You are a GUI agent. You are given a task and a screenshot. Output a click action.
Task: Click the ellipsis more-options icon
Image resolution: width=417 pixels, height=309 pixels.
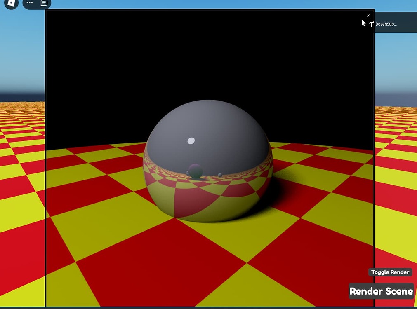pos(29,3)
